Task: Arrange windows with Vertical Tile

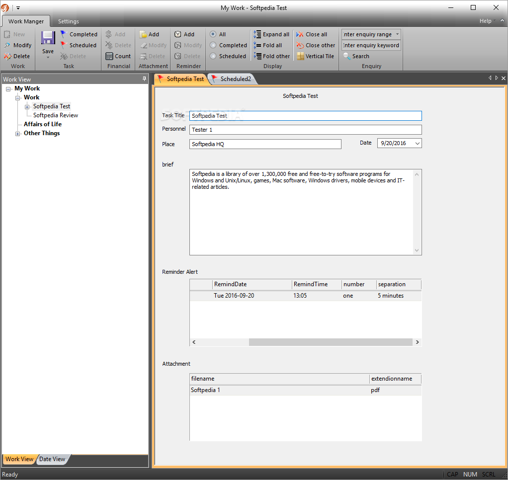Action: 315,56
